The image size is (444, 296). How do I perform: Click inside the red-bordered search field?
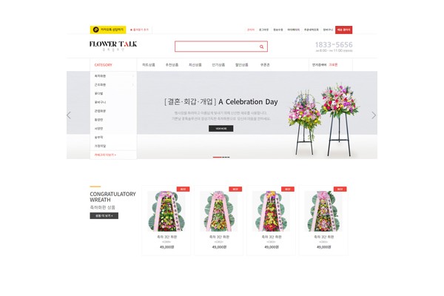coord(221,47)
